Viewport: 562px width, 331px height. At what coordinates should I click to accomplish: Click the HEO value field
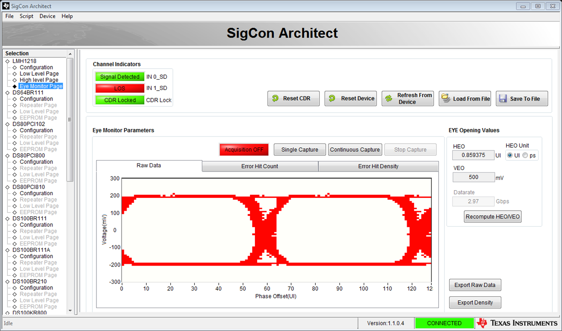click(x=473, y=155)
